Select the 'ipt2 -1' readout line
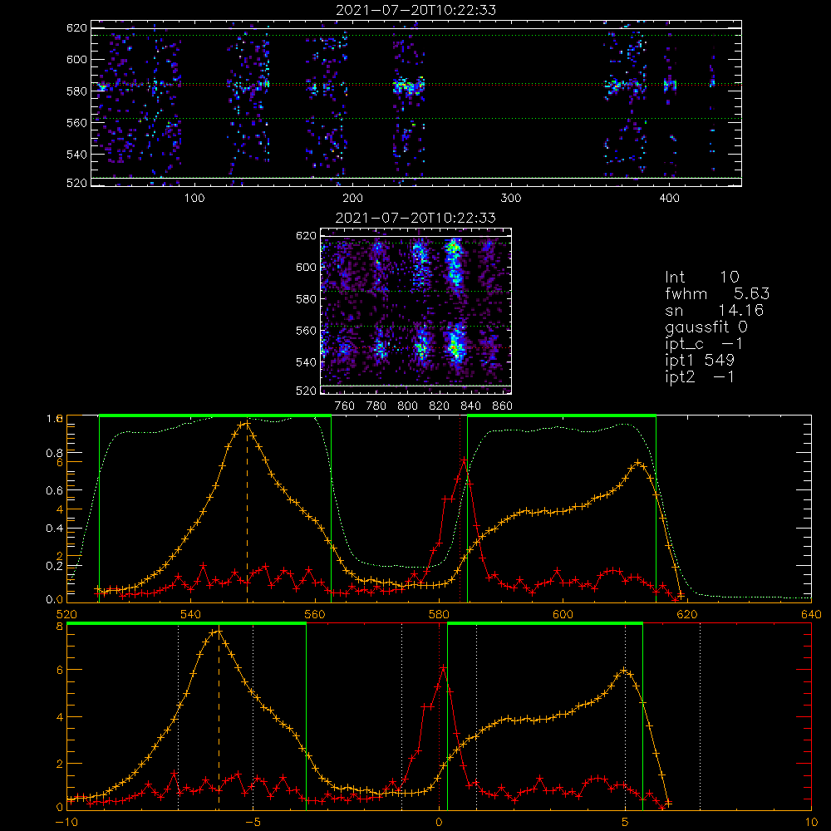The width and height of the screenshot is (831, 831). click(x=700, y=376)
